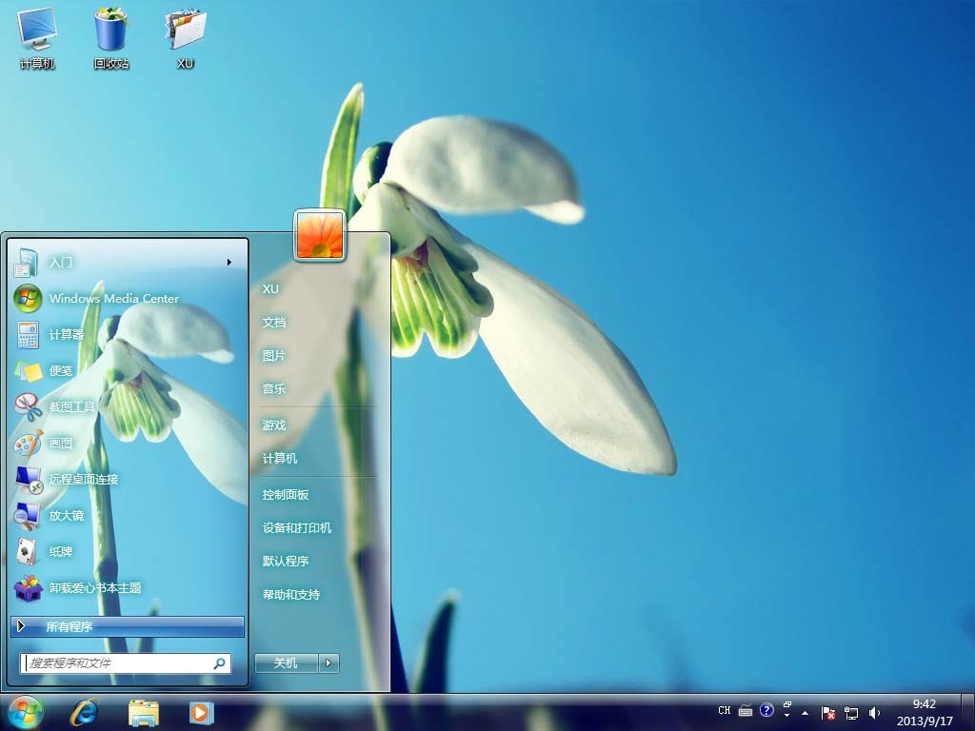Start the 画图 Paint program
Viewport: 975px width, 731px height.
61,443
